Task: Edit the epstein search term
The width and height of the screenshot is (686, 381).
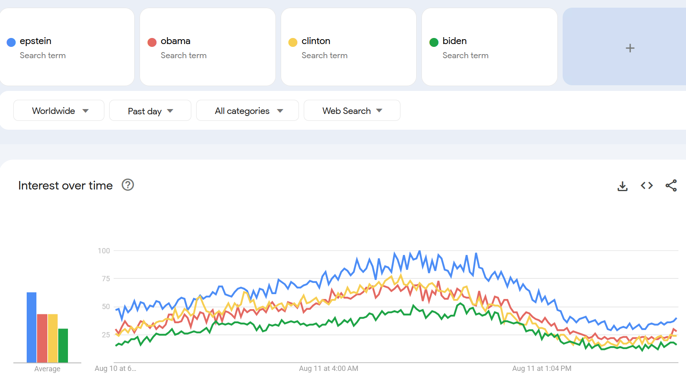Action: point(36,41)
